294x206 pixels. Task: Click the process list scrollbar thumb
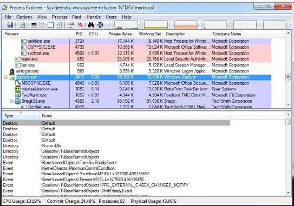[x=289, y=77]
